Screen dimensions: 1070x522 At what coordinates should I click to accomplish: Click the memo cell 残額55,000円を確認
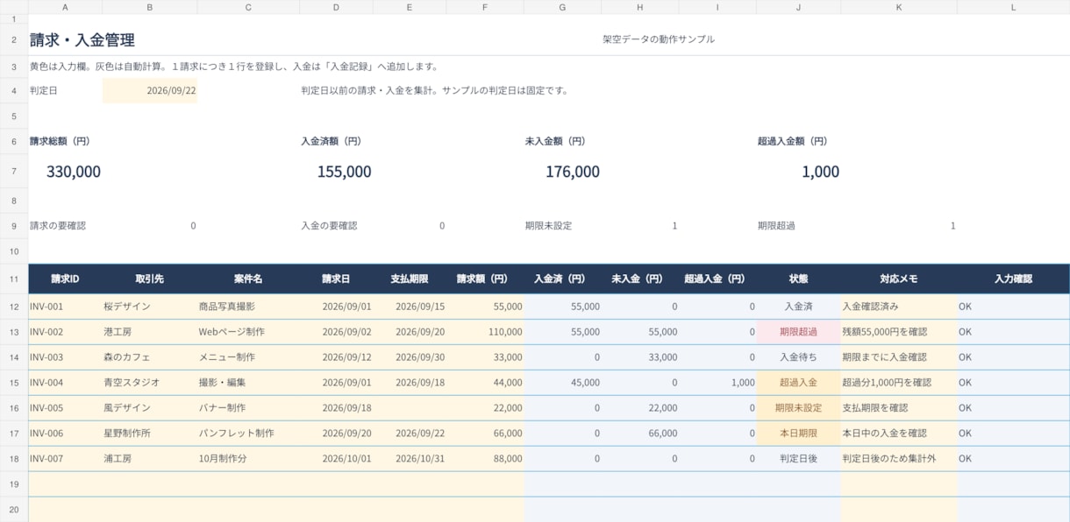pyautogui.click(x=899, y=332)
